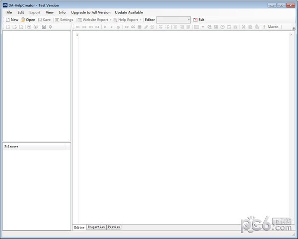Open the View menu

pos(50,12)
